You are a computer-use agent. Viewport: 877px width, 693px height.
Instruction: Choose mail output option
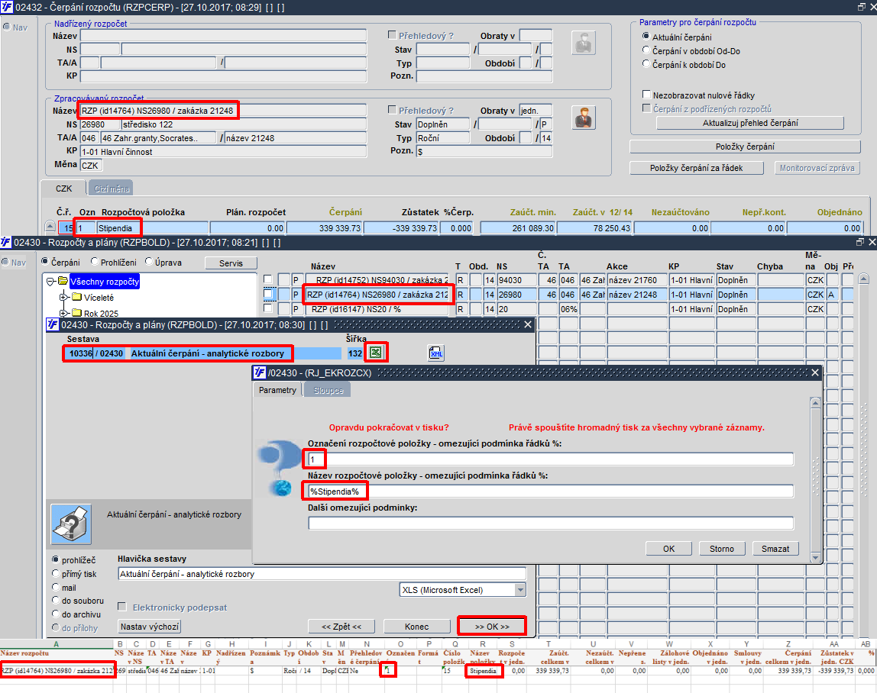[55, 587]
